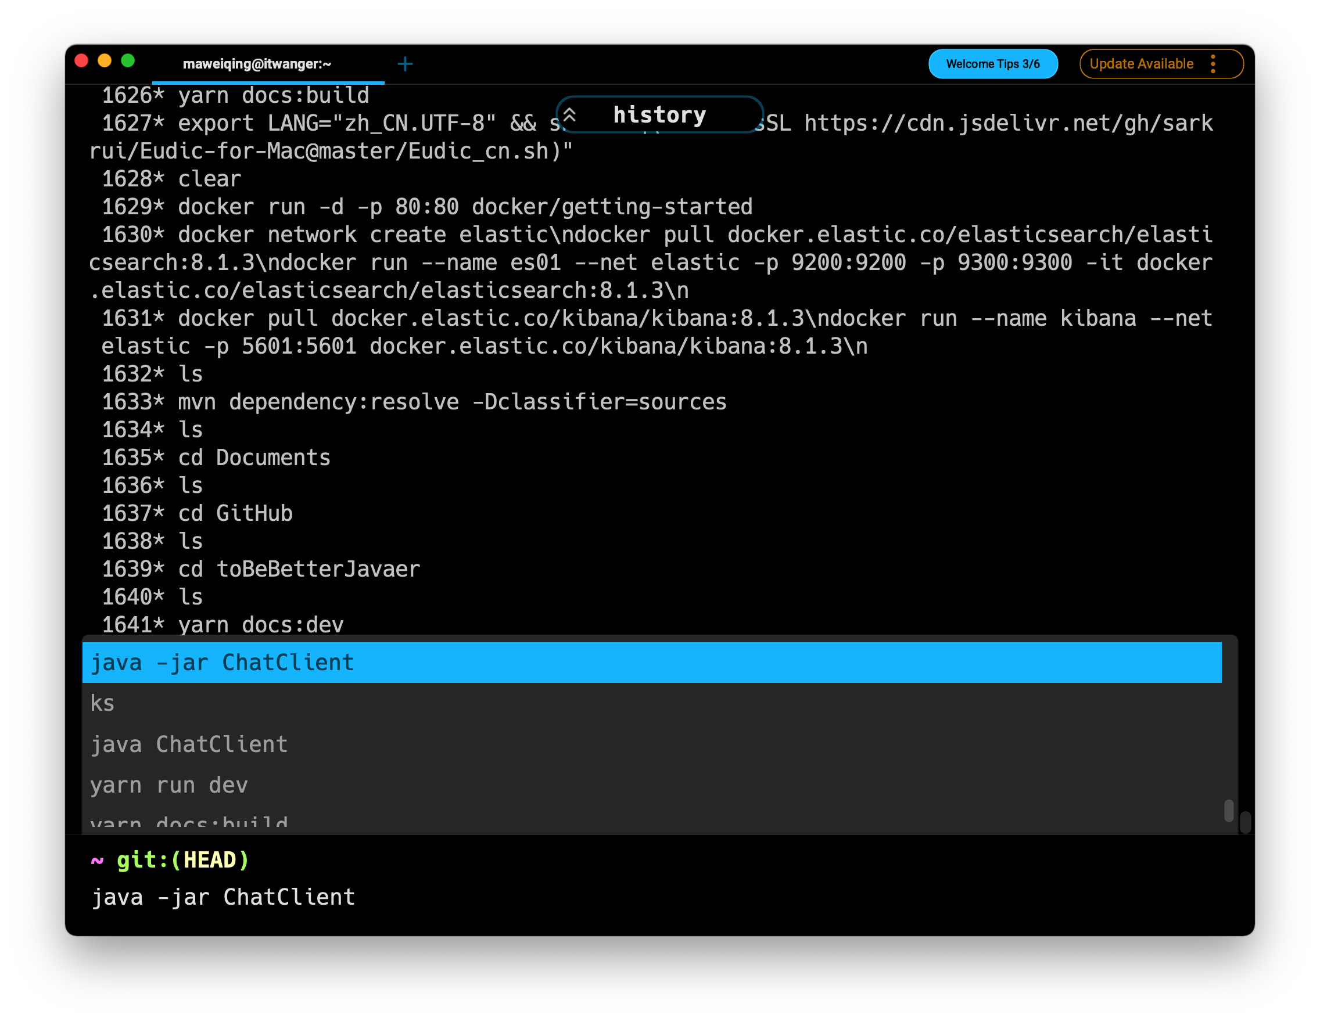Open a new tab with plus icon
Image resolution: width=1320 pixels, height=1022 pixels.
405,64
